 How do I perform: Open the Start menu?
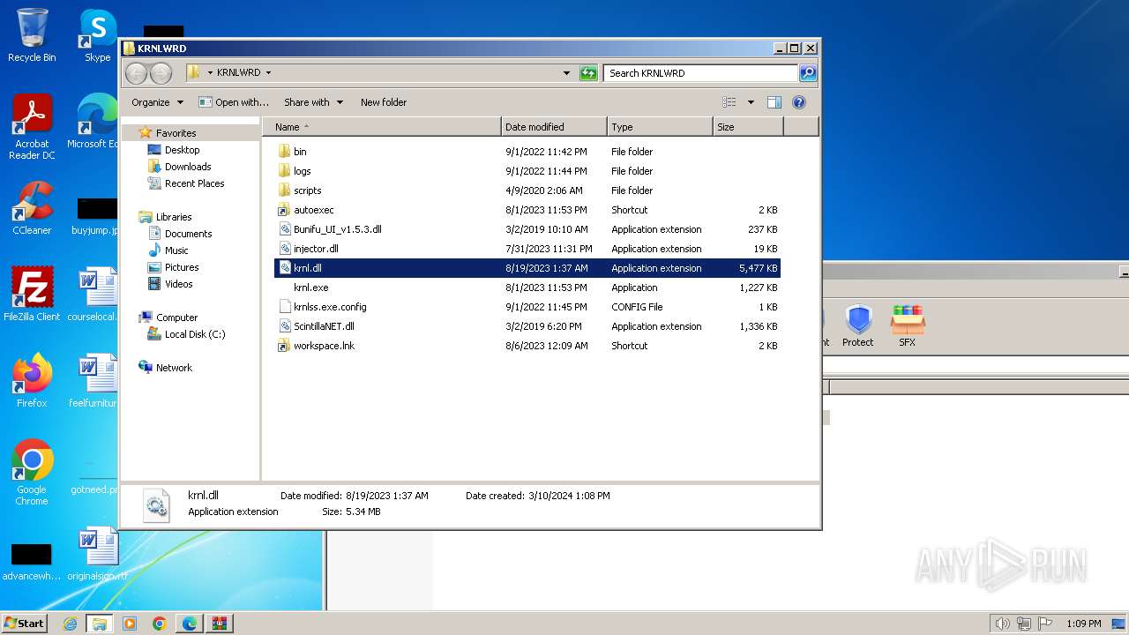click(25, 624)
